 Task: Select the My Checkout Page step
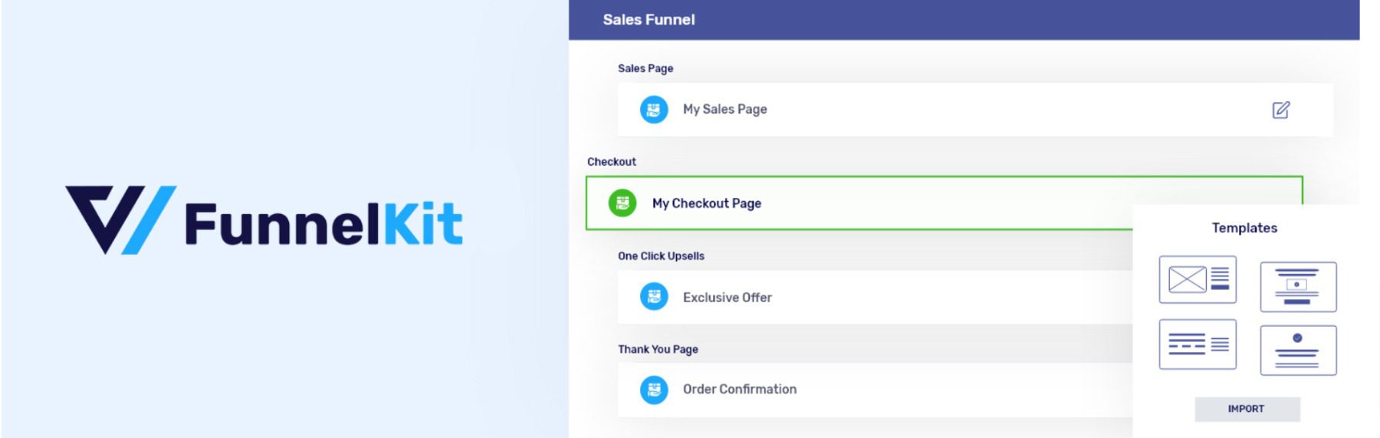[x=706, y=203]
